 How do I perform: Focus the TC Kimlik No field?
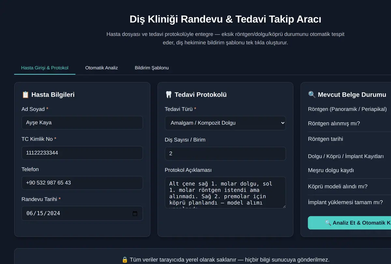click(x=82, y=153)
